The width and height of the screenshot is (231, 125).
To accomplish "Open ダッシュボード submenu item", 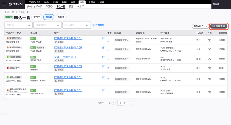I will [34, 7].
